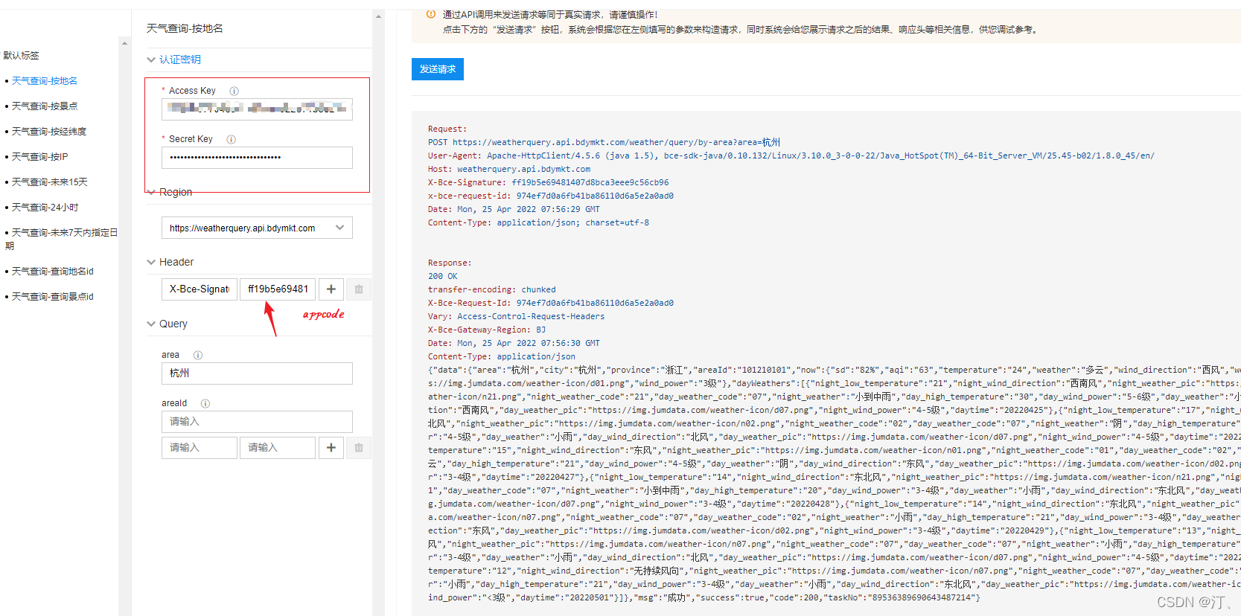Add a new Query parameter with plus

[x=331, y=447]
